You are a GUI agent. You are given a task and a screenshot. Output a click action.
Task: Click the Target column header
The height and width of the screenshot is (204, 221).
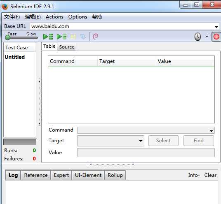click(x=127, y=61)
